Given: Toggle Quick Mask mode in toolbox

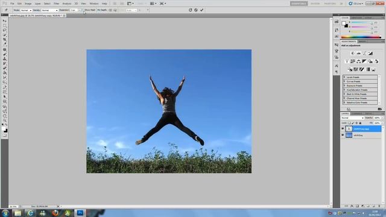Looking at the screenshot, I should tap(5, 135).
